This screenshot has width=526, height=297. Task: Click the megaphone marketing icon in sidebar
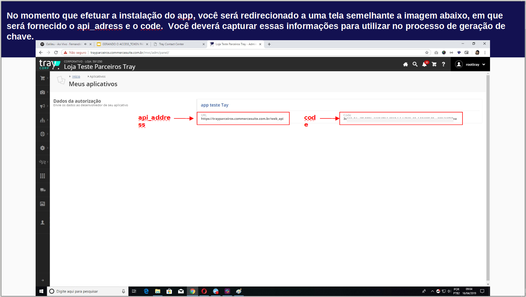click(43, 106)
